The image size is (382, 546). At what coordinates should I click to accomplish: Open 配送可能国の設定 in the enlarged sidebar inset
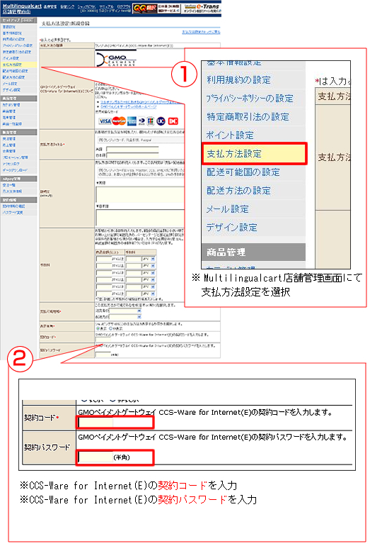point(243,172)
